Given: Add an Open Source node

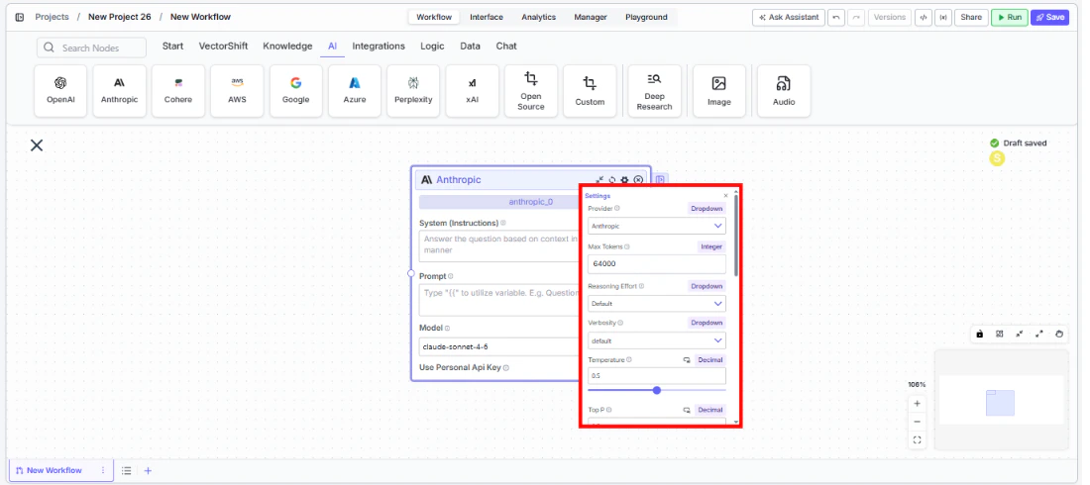Looking at the screenshot, I should coord(531,91).
